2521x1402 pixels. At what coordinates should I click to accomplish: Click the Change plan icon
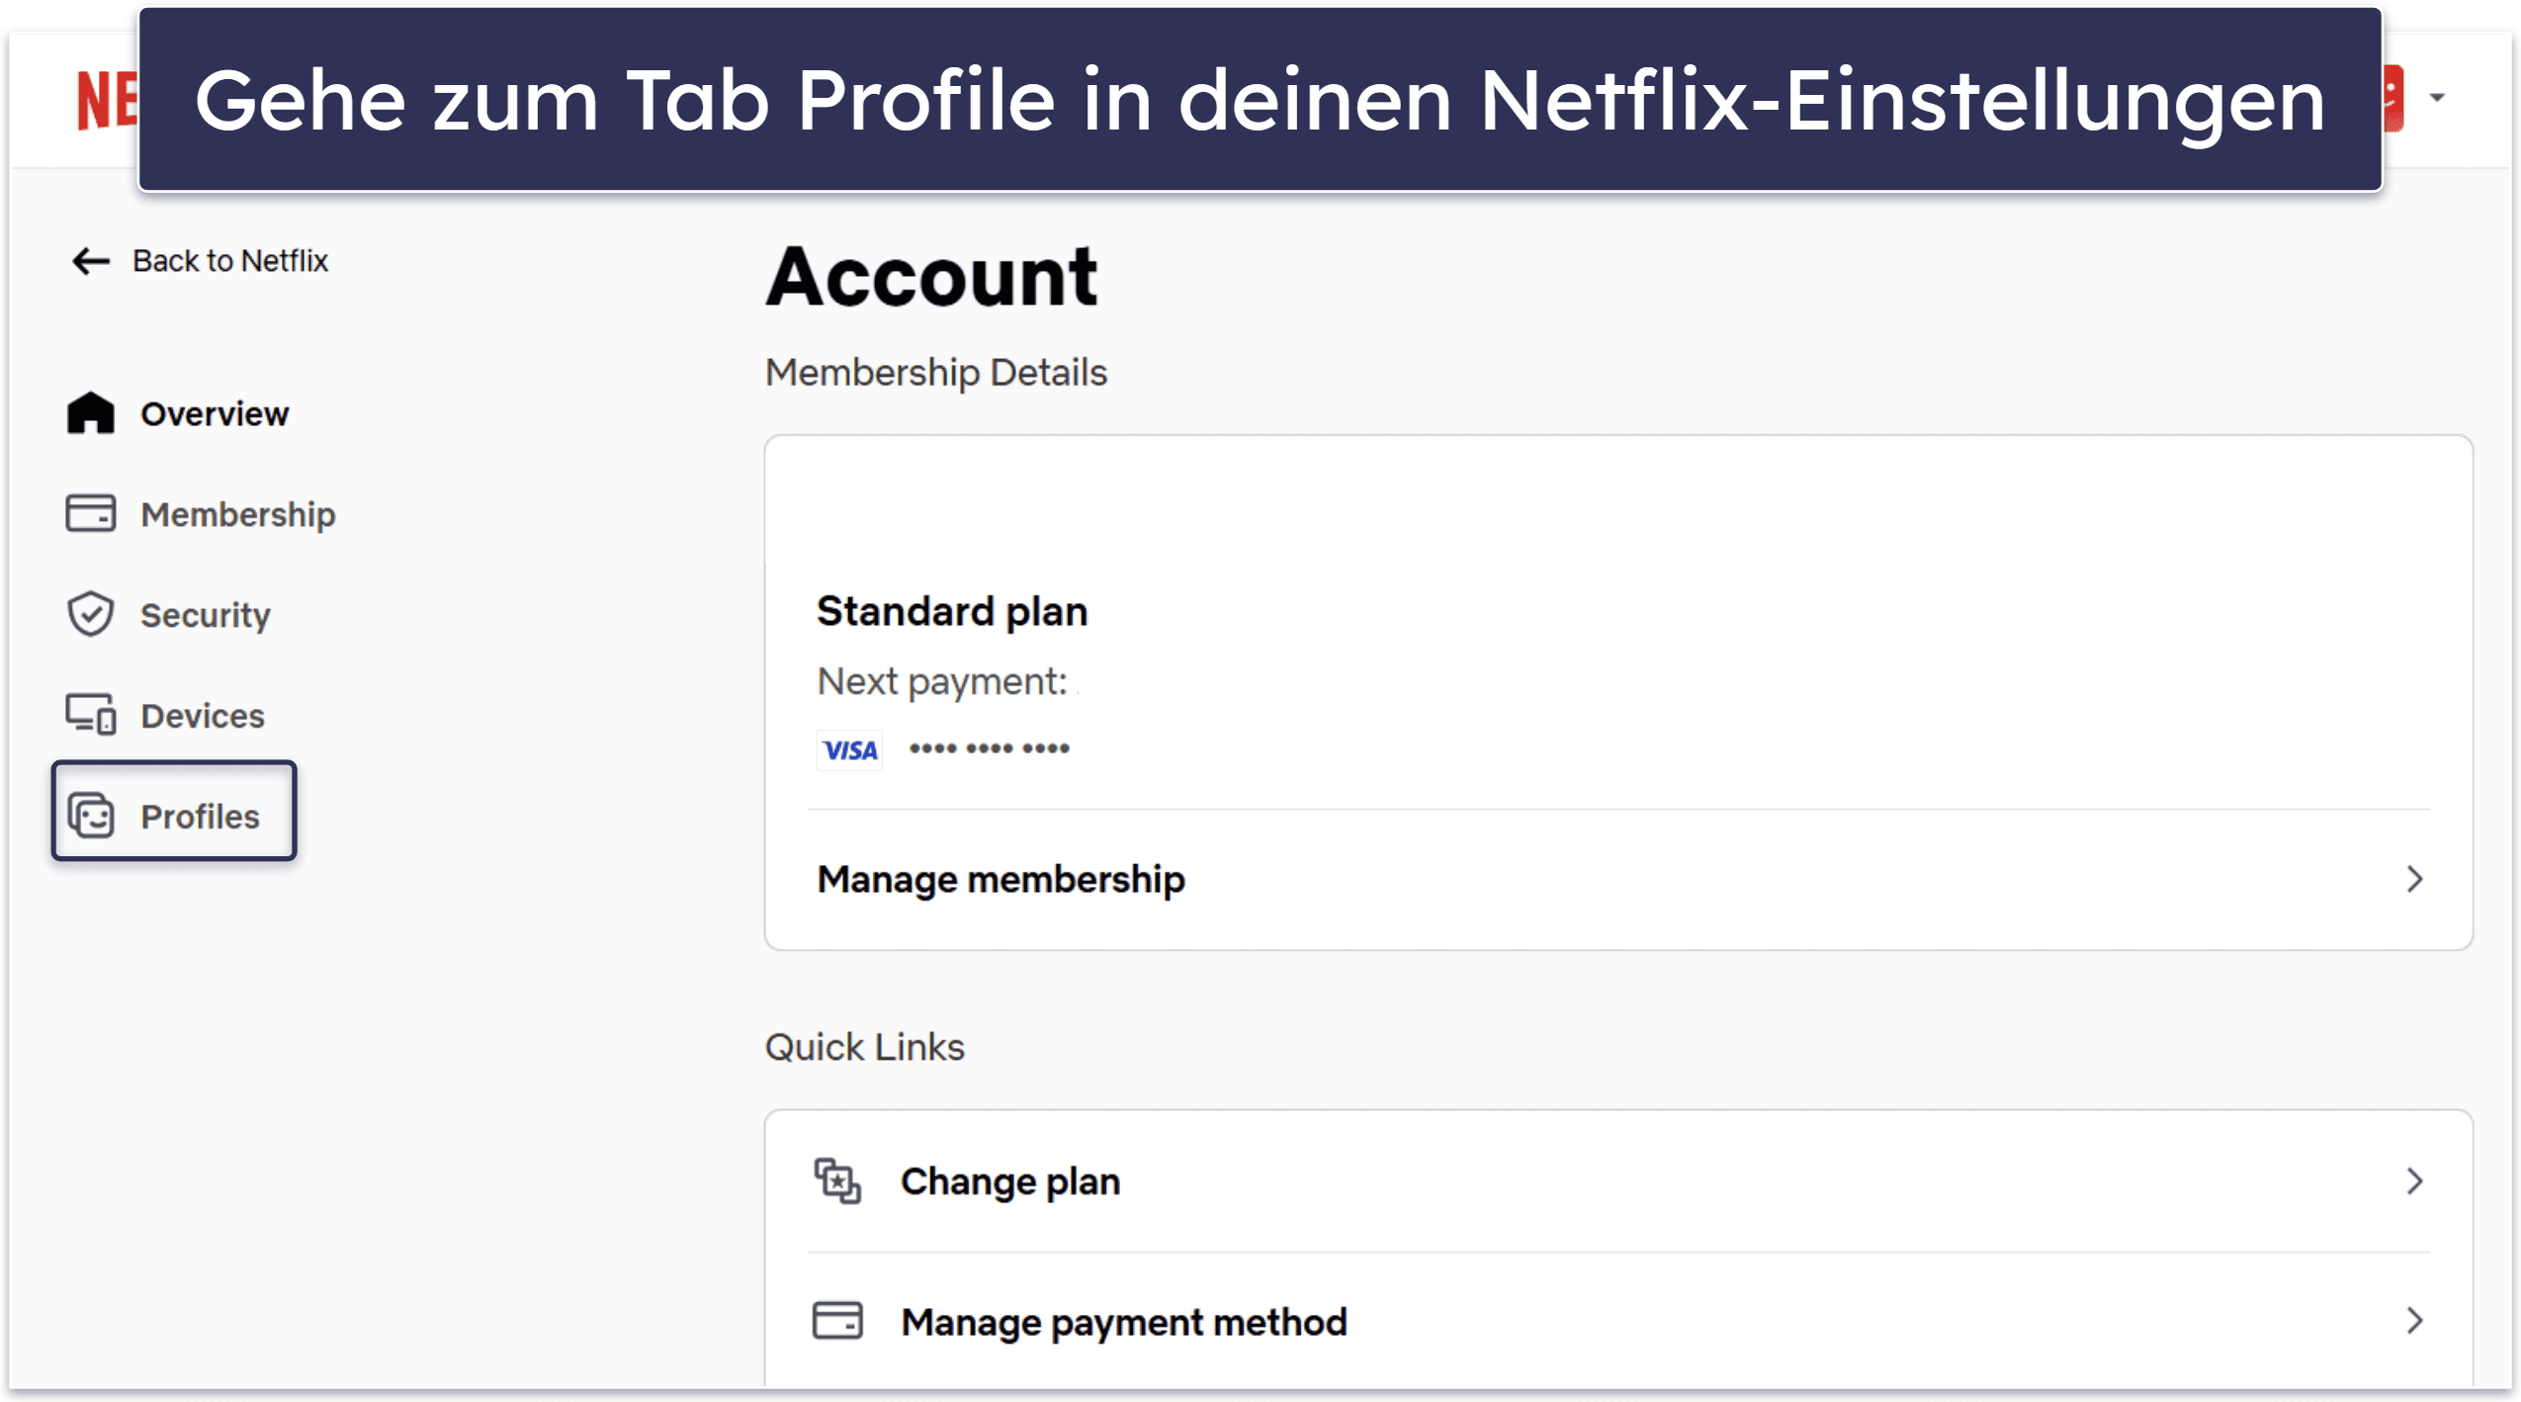pos(838,1182)
